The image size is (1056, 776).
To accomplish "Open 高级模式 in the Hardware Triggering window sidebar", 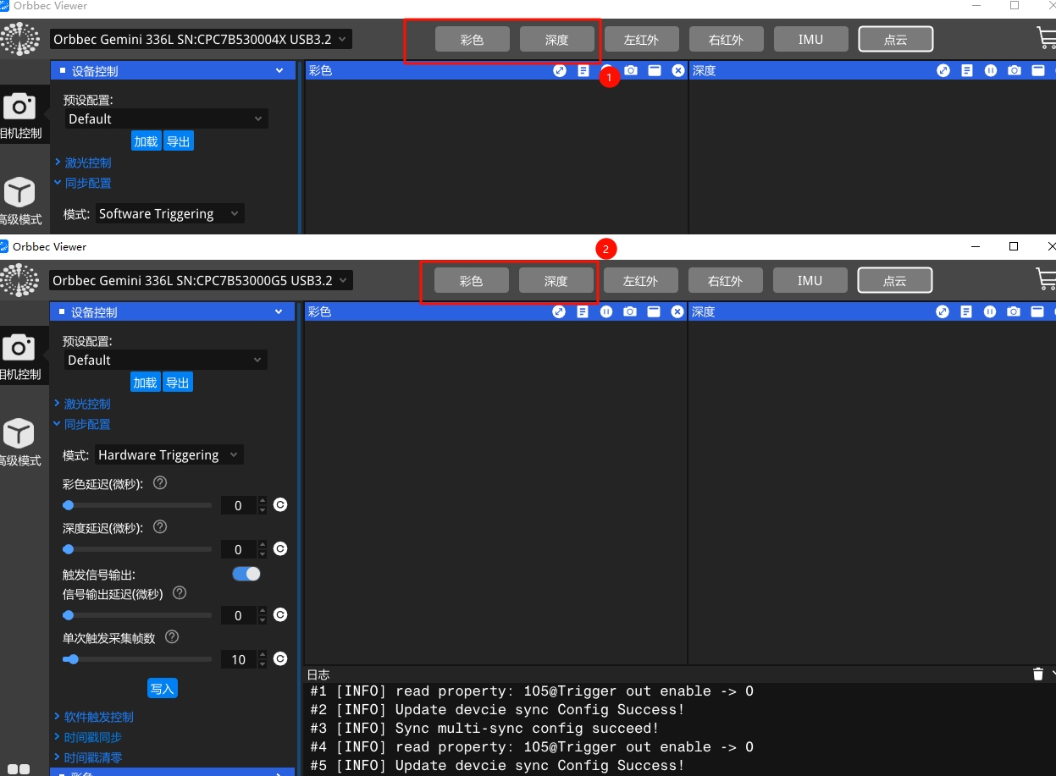I will click(19, 443).
